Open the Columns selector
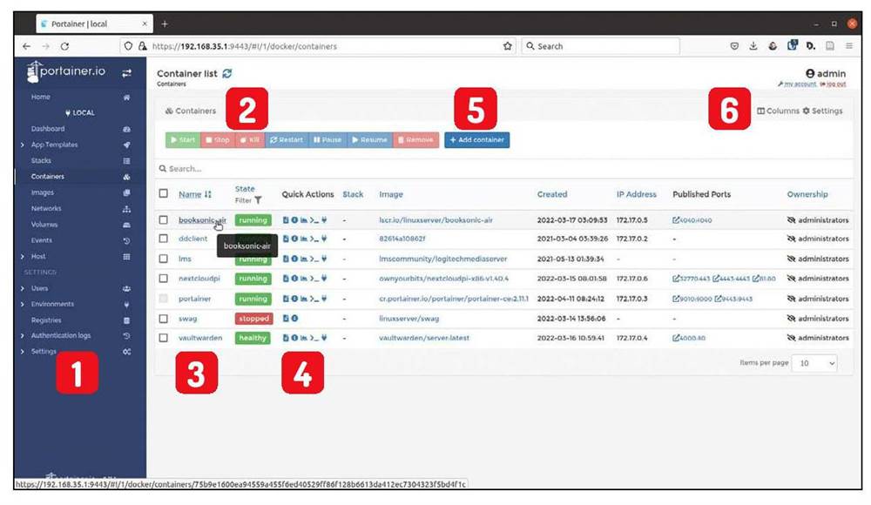 (778, 111)
